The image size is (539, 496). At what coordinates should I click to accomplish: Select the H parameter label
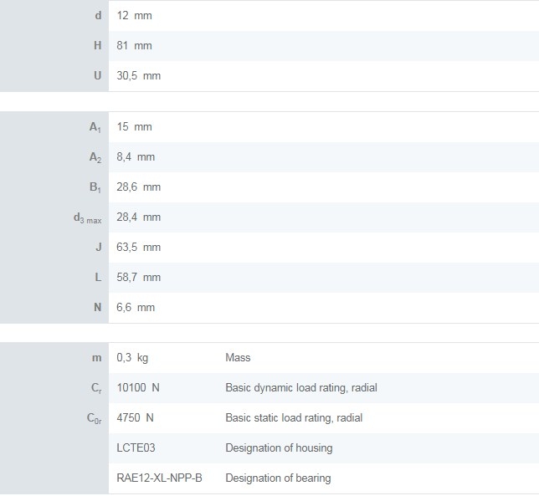pyautogui.click(x=97, y=46)
